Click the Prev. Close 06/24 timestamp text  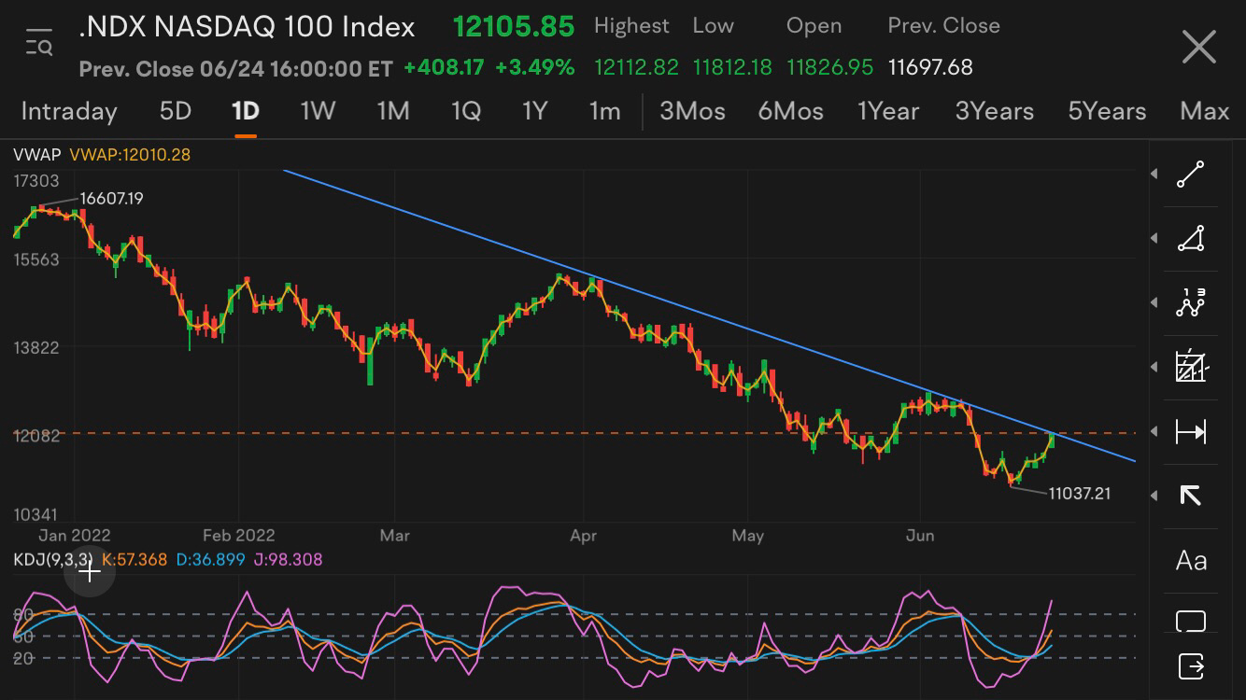click(x=236, y=68)
